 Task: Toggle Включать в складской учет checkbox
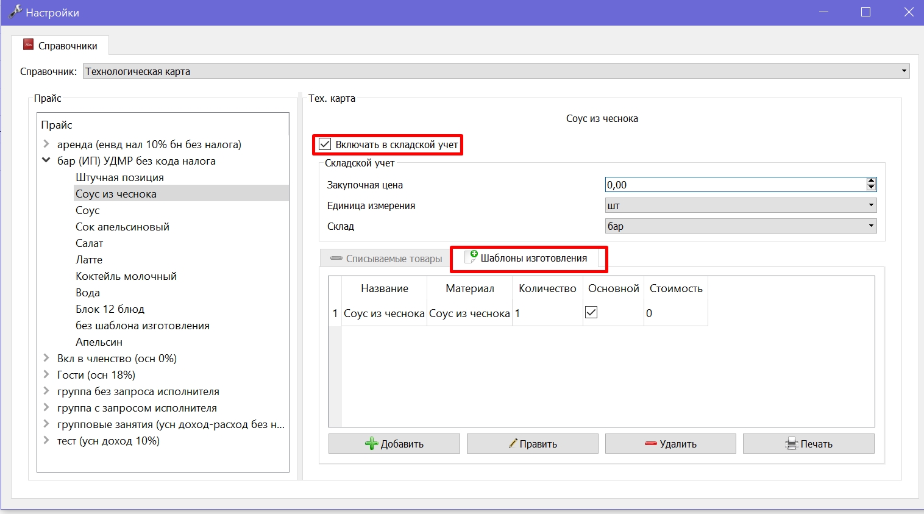click(x=325, y=145)
